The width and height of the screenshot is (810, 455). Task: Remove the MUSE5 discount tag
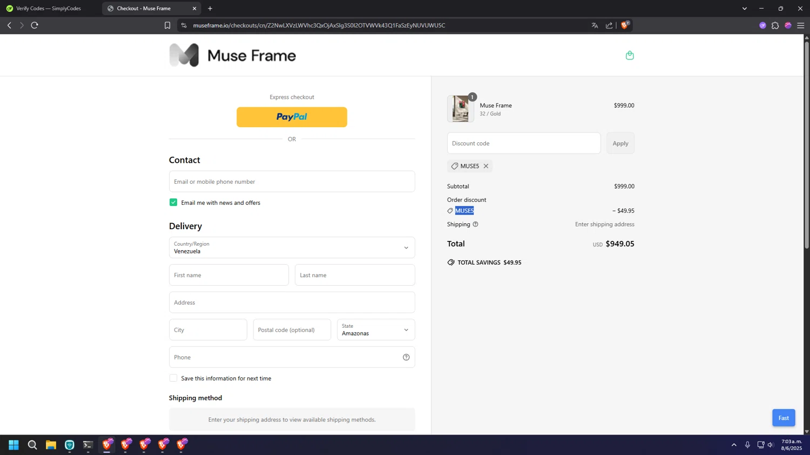tap(486, 166)
